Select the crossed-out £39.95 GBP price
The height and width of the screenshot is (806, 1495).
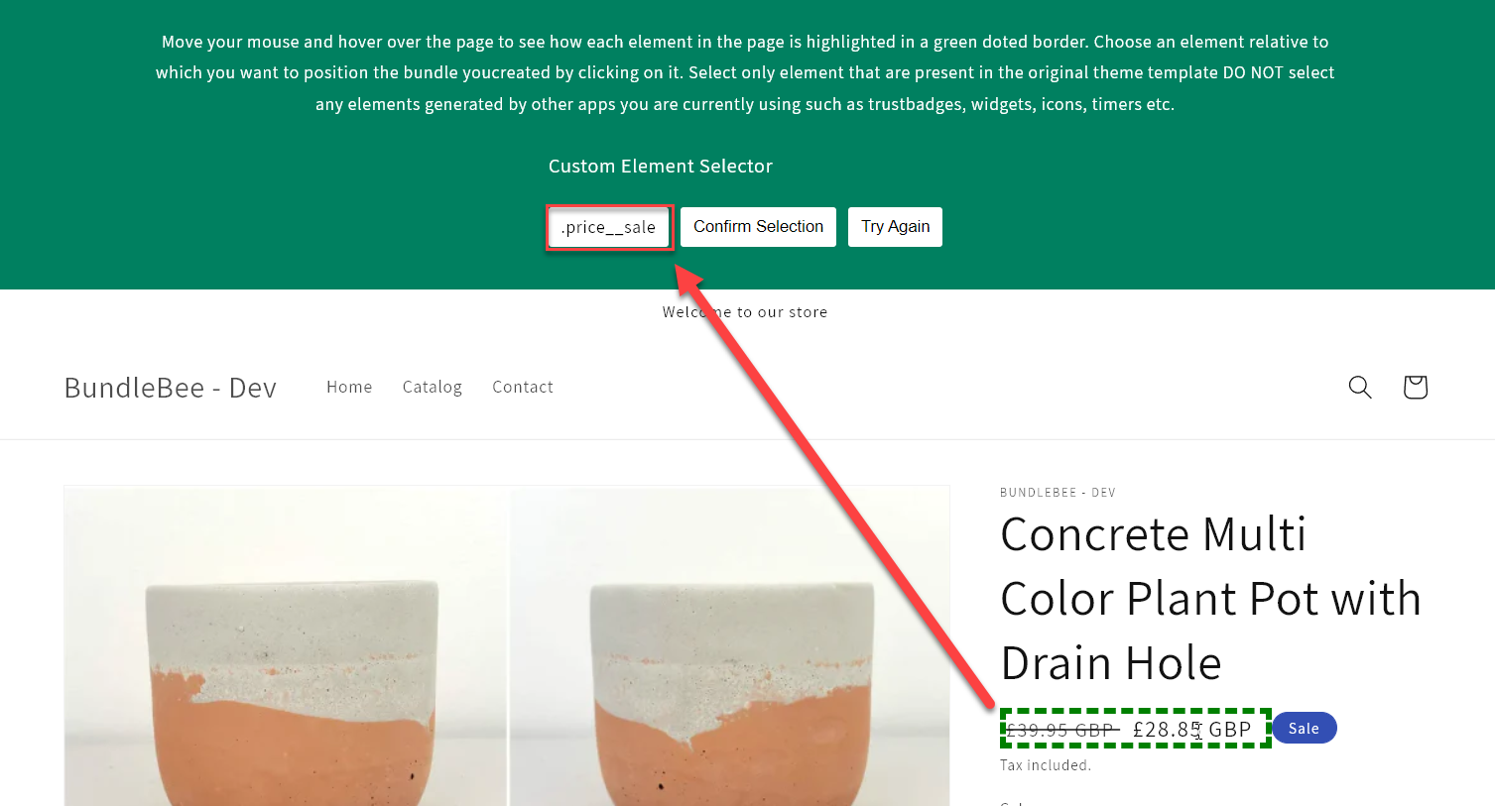1061,730
